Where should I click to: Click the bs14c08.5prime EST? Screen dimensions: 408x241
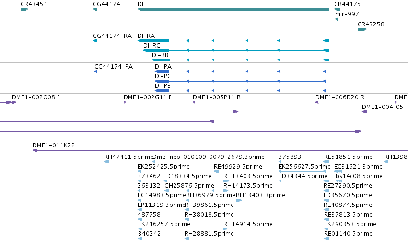[x=338, y=181]
